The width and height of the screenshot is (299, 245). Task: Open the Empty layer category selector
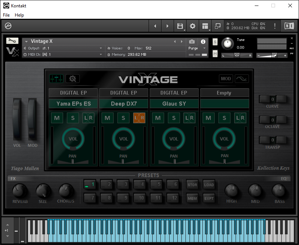(225, 93)
